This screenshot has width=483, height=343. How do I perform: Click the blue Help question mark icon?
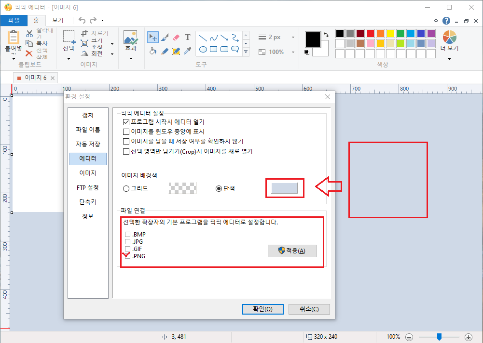pos(446,21)
